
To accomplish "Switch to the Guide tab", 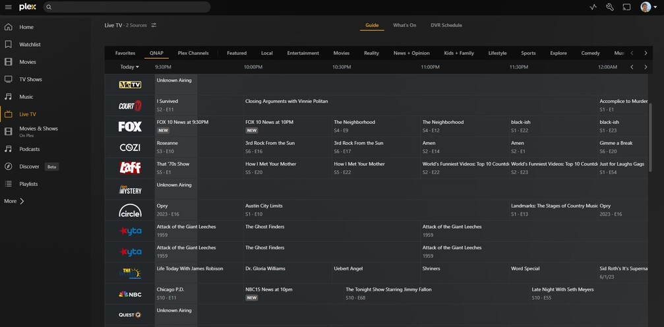I will tap(372, 26).
